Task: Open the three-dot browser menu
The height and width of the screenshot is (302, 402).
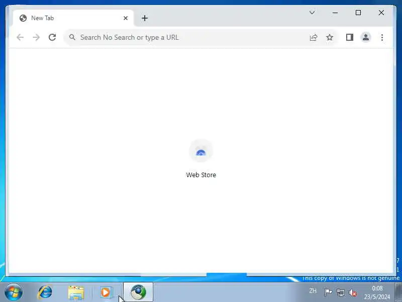Action: coord(382,37)
